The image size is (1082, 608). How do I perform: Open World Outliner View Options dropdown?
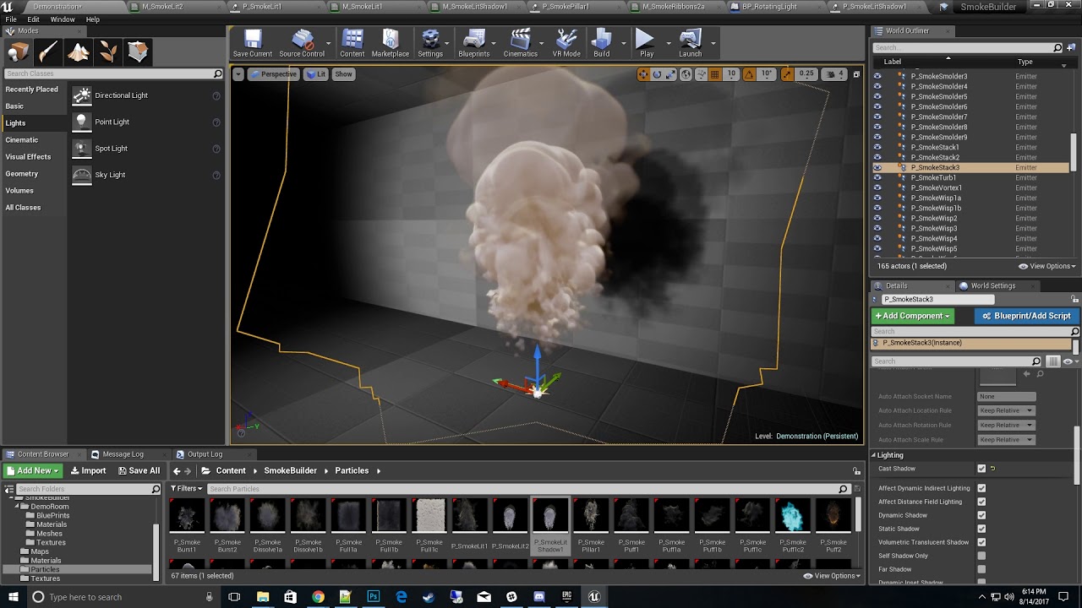click(1047, 266)
